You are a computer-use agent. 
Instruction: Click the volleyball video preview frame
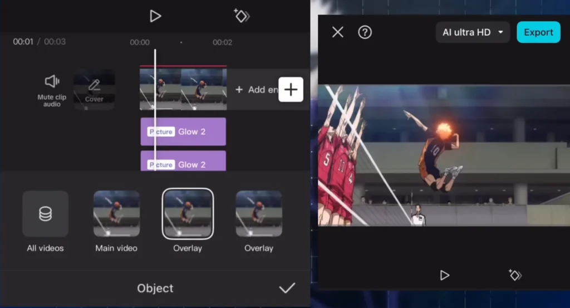coord(444,155)
